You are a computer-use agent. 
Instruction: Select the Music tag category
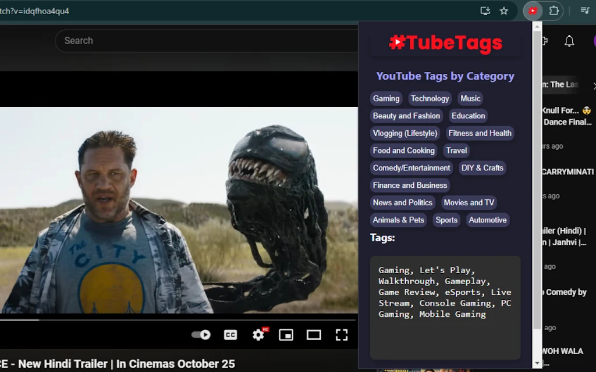pyautogui.click(x=470, y=99)
